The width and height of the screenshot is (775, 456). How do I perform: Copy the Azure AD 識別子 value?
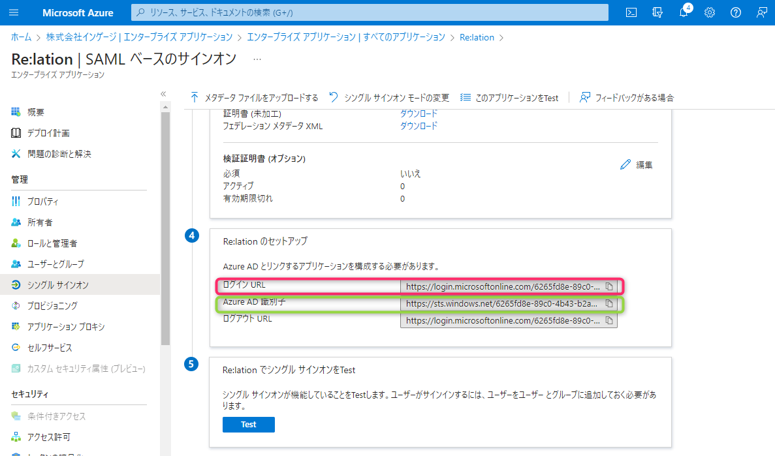[609, 303]
